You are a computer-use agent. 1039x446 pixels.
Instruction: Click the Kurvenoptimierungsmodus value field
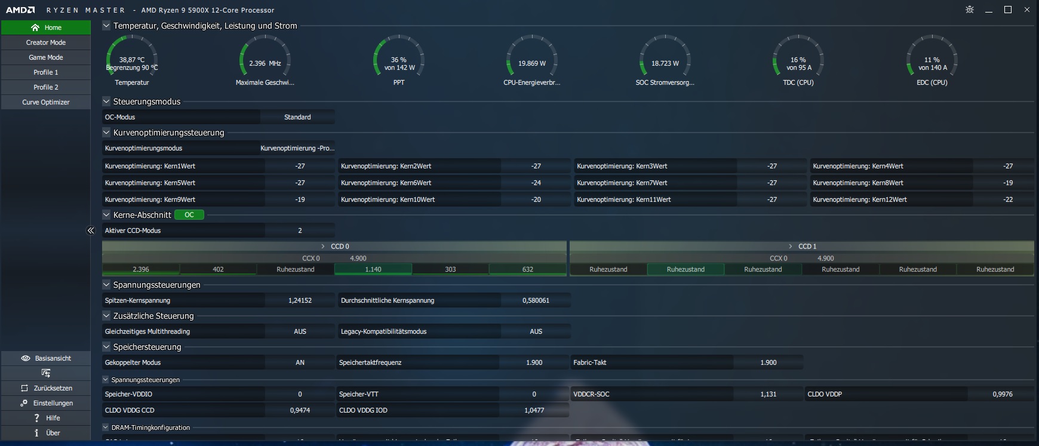point(297,148)
